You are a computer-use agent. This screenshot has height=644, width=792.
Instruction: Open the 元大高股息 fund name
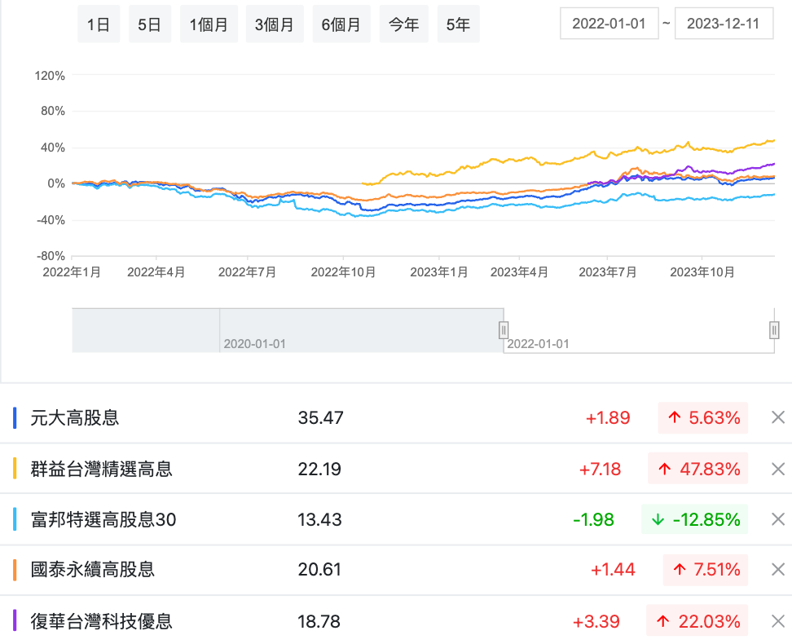point(75,418)
